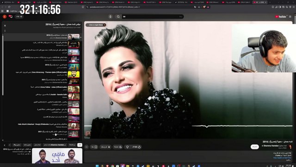Bookmark page using address bar icon

tap(83, 7)
